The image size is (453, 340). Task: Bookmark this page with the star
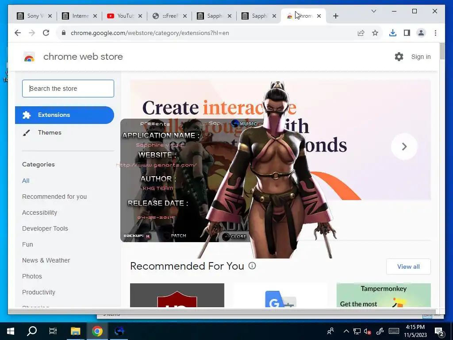[x=375, y=33]
